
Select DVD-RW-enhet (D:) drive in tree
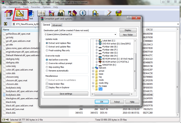[x=116, y=44]
